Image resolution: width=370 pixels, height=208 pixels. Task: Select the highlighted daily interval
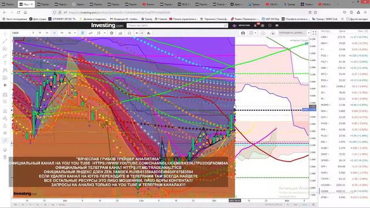click(54, 33)
